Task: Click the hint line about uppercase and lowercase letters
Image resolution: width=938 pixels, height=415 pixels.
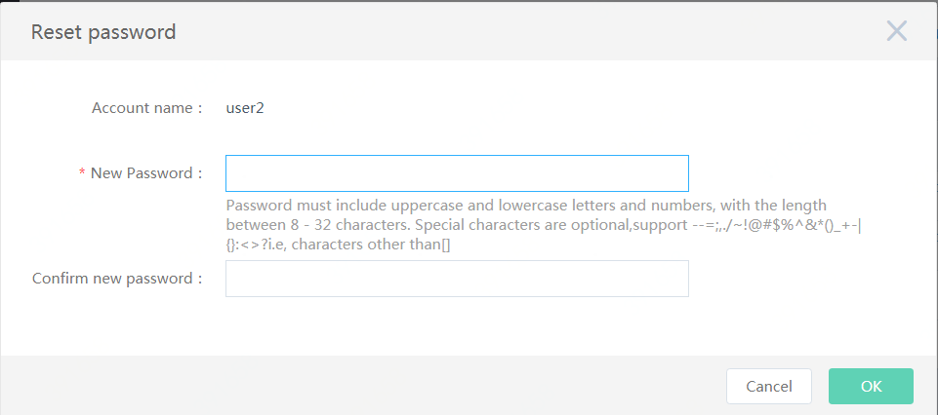Action: pyautogui.click(x=526, y=206)
